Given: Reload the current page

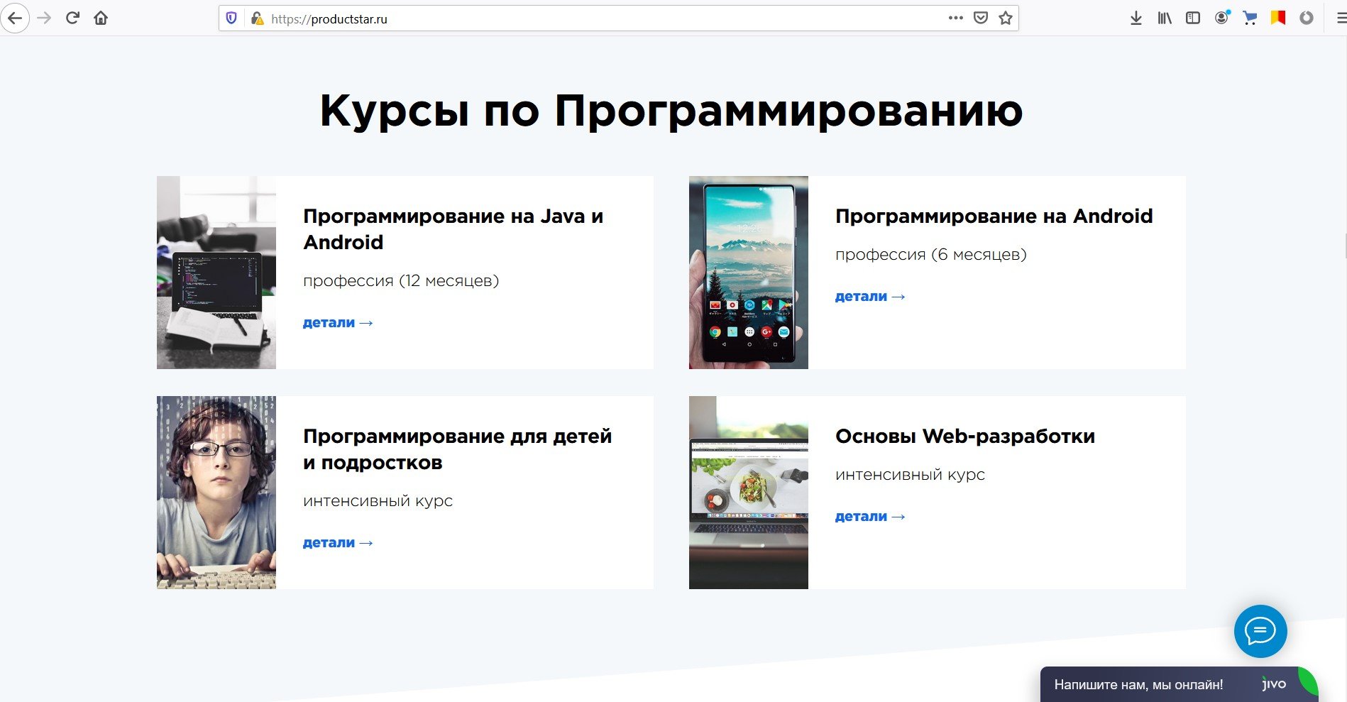Looking at the screenshot, I should [72, 18].
